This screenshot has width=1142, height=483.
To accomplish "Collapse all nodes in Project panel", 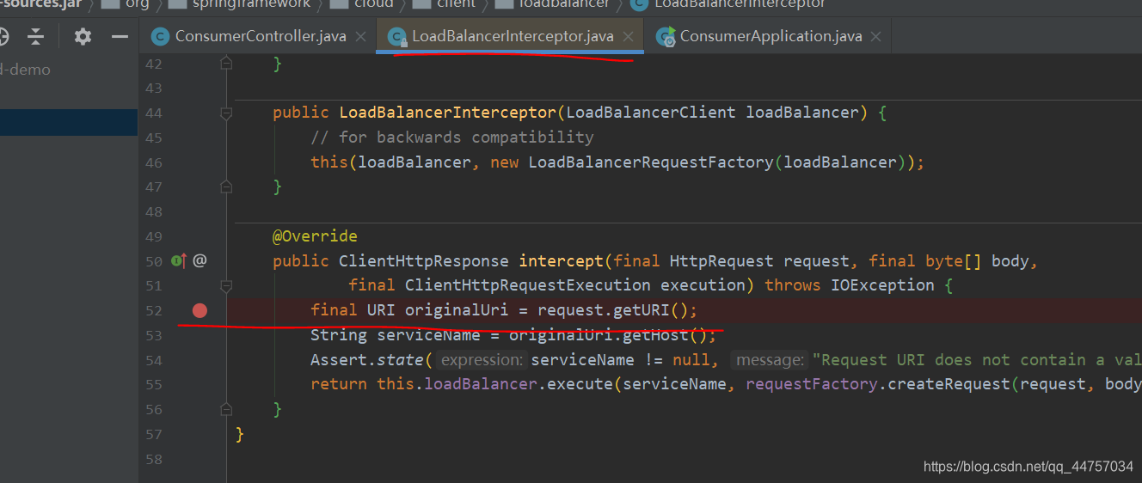I will pyautogui.click(x=35, y=36).
